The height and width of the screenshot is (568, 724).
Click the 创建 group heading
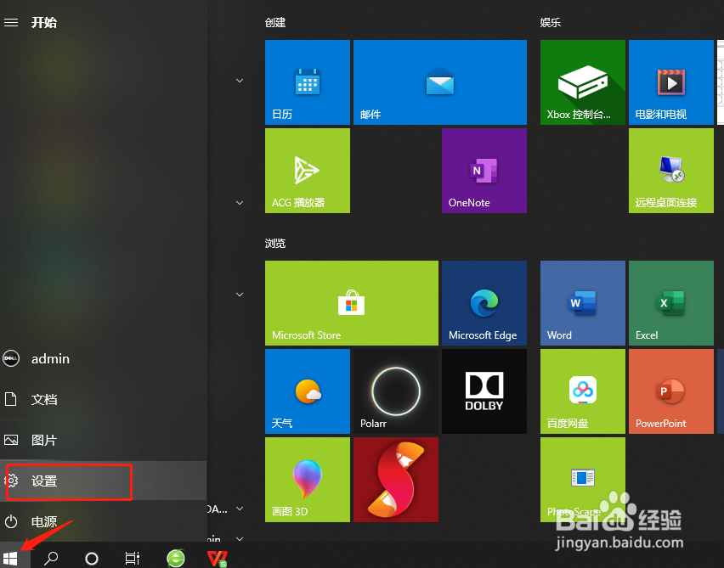(x=275, y=23)
